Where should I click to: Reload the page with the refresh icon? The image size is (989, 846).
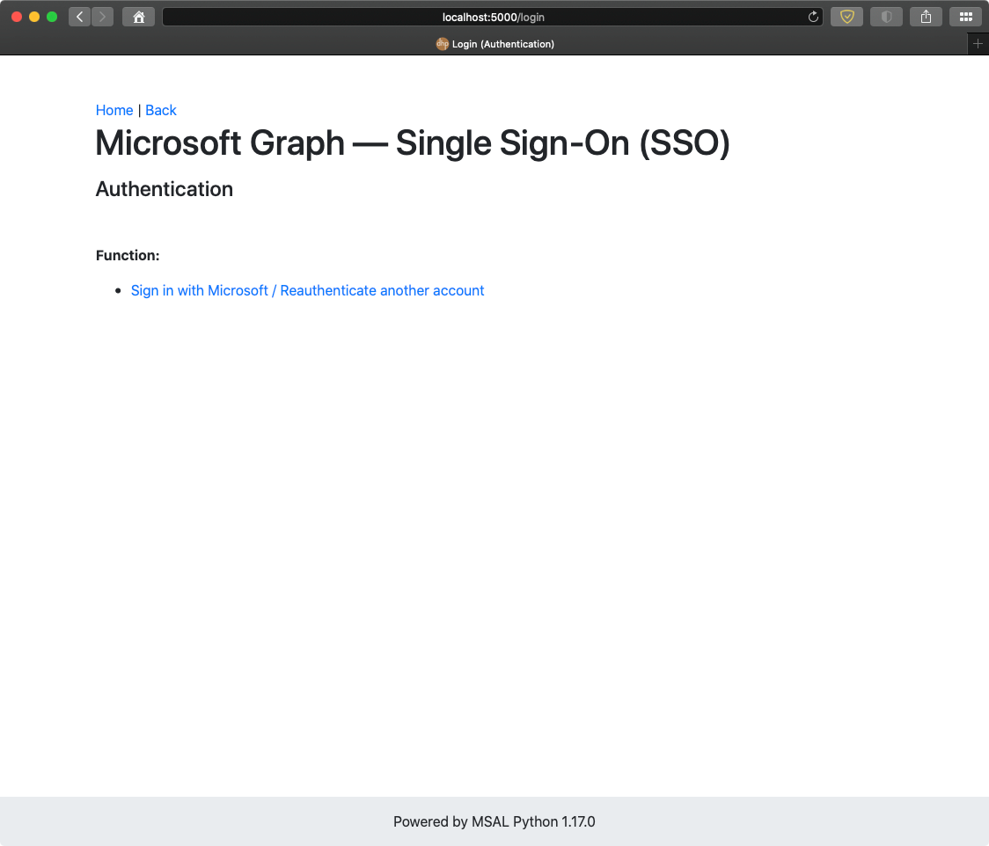[813, 17]
